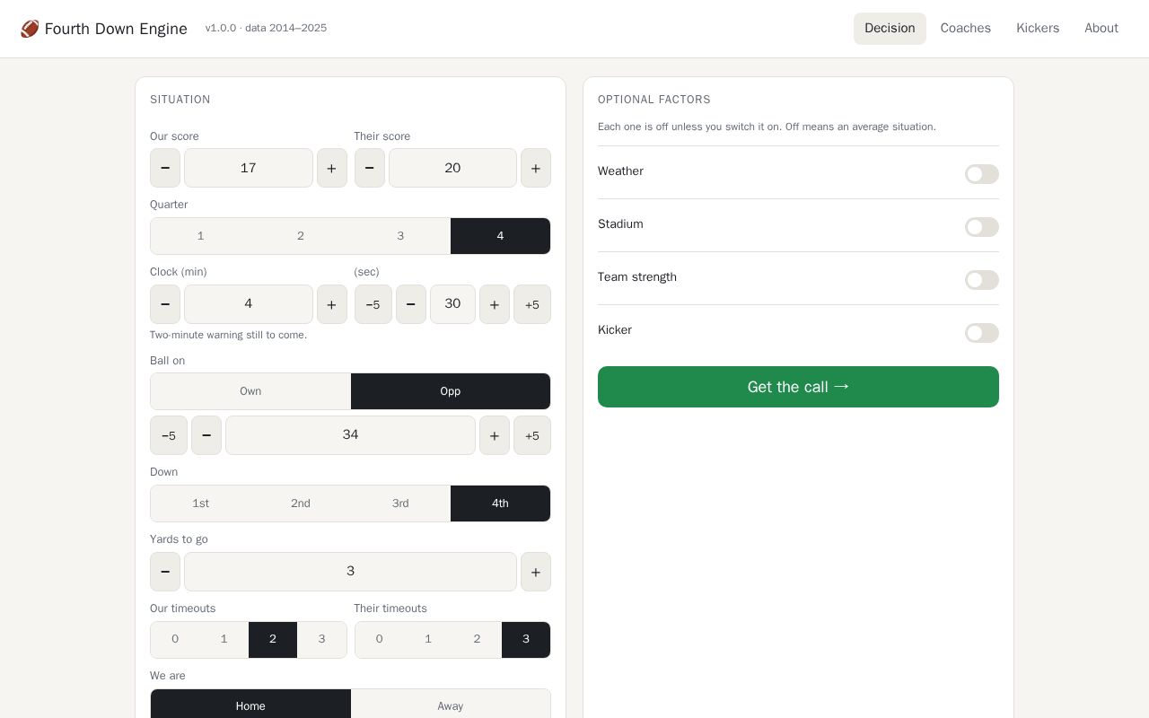Select the Decision nav tab
1149x718 pixels.
890,29
